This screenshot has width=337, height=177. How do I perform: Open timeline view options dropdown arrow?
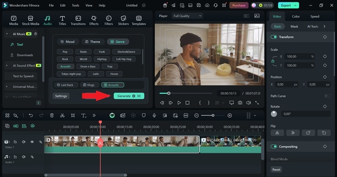click(255, 115)
